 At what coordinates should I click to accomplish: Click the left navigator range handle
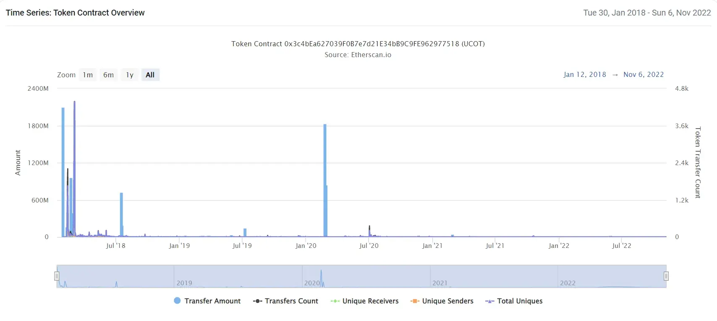(57, 276)
